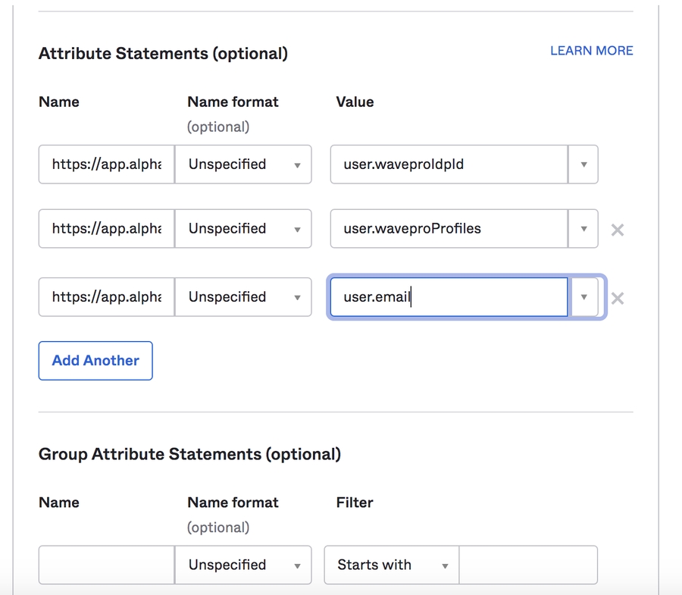Expand first attribute's Name format dropdown
The image size is (682, 595).
242,164
